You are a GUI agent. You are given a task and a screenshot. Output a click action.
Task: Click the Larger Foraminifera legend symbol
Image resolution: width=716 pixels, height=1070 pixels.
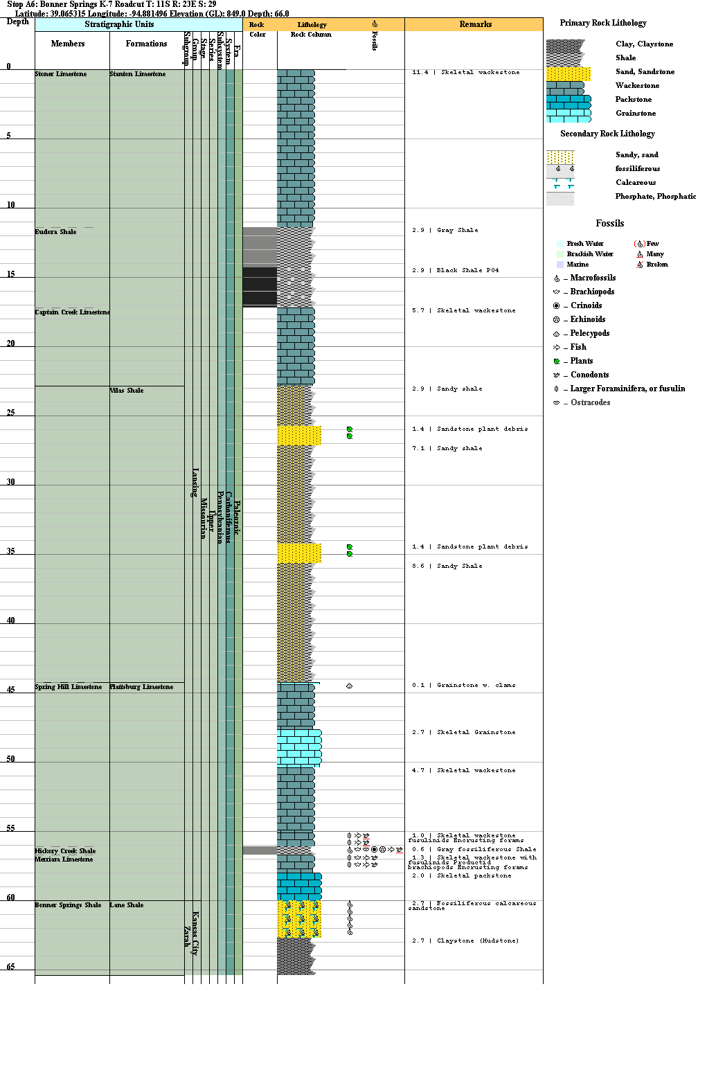pyautogui.click(x=557, y=389)
